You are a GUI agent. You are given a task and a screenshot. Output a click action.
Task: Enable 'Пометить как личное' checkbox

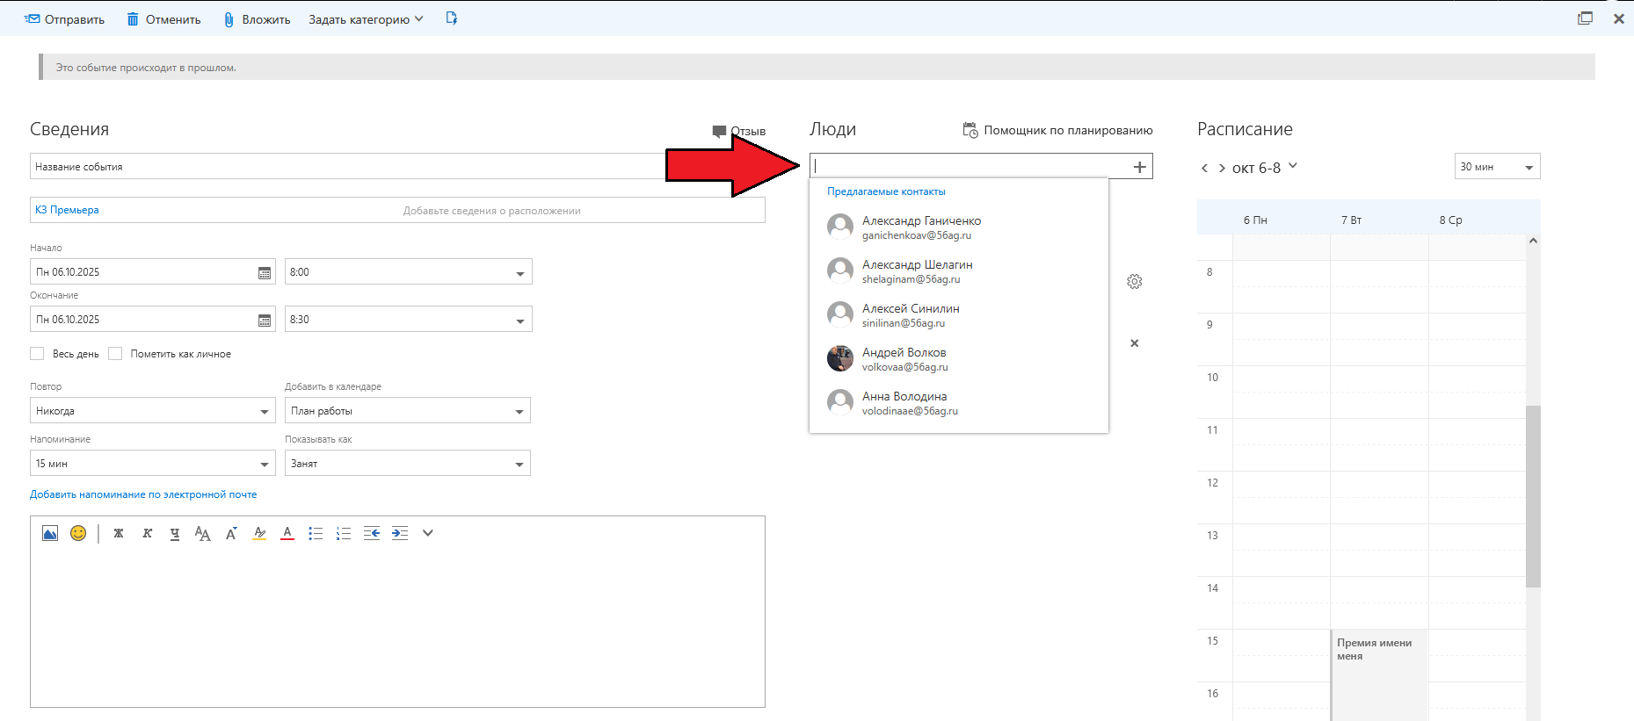point(115,354)
